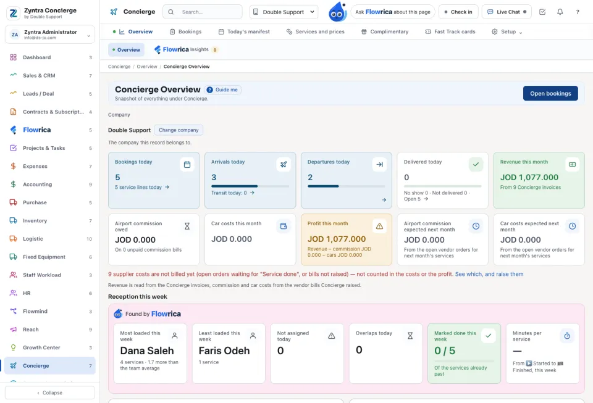Click the warning triangle on the Profit this month card
The height and width of the screenshot is (403, 593).
[379, 226]
